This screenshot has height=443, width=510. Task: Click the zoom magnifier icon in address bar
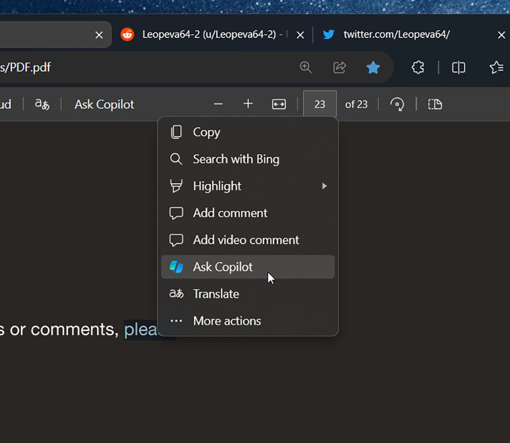coord(305,67)
